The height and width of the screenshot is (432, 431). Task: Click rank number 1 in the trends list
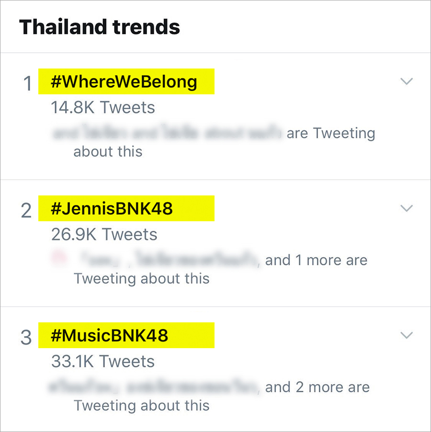click(28, 84)
